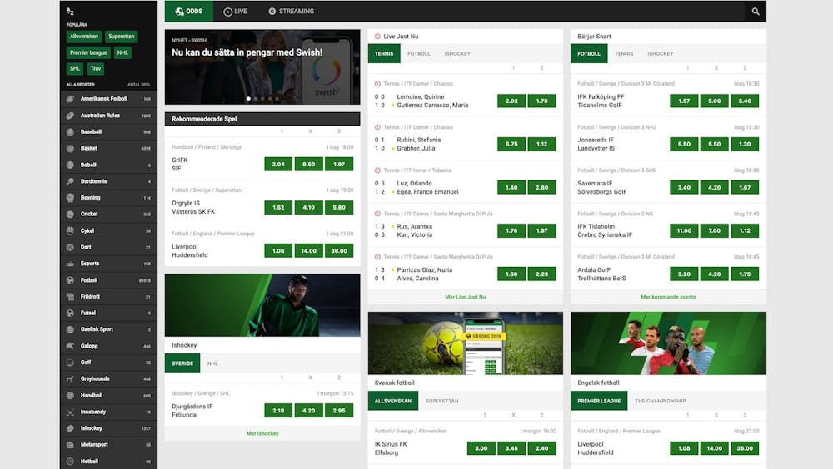Open the Mer kommande events link
This screenshot has width=833, height=469.
668,297
